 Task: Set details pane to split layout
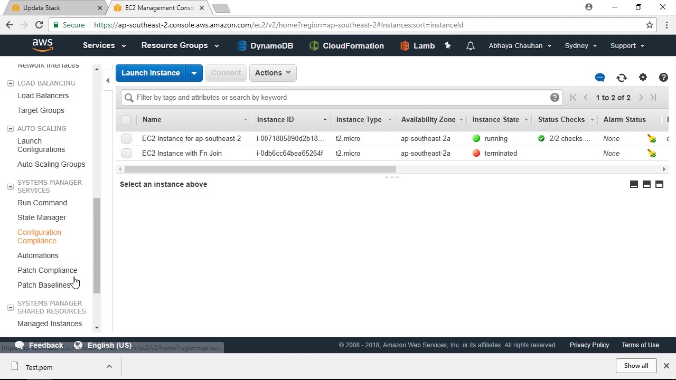646,184
